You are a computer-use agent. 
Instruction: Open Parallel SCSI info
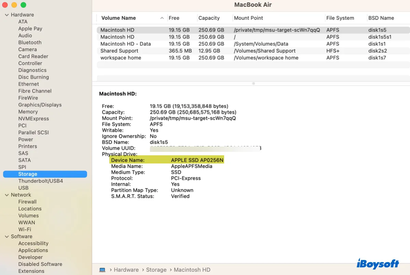(34, 132)
